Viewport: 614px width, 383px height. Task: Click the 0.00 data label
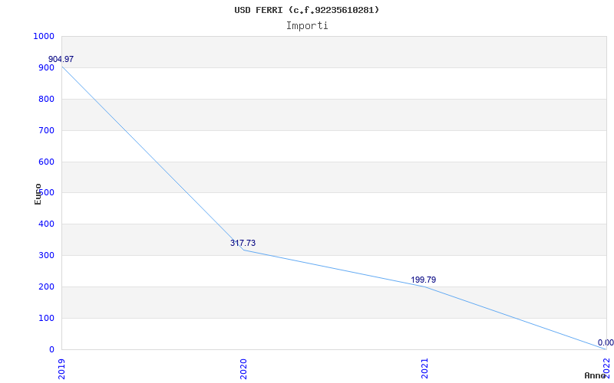606,342
